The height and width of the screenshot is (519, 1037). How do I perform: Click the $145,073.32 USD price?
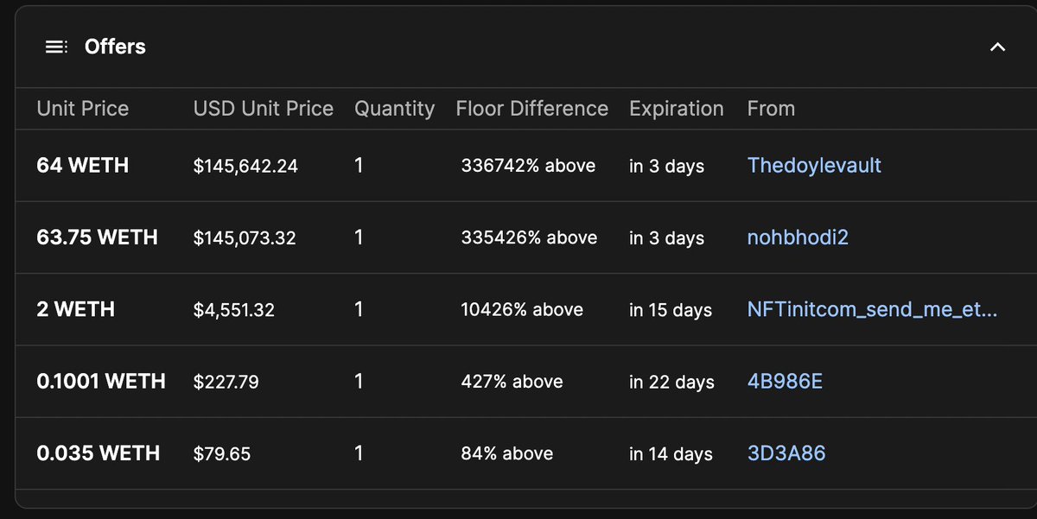(x=245, y=237)
